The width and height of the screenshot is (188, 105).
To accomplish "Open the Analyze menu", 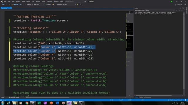I will point(38,1).
